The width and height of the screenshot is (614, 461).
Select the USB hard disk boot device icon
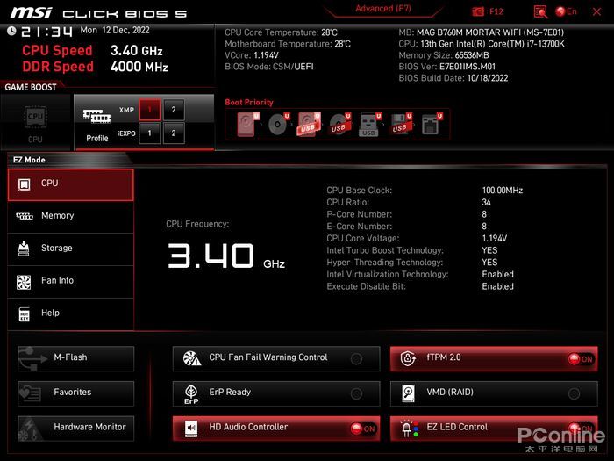[309, 125]
